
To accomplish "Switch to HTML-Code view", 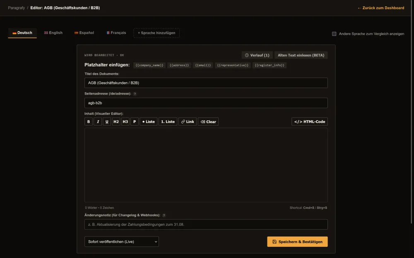I will (x=309, y=122).
